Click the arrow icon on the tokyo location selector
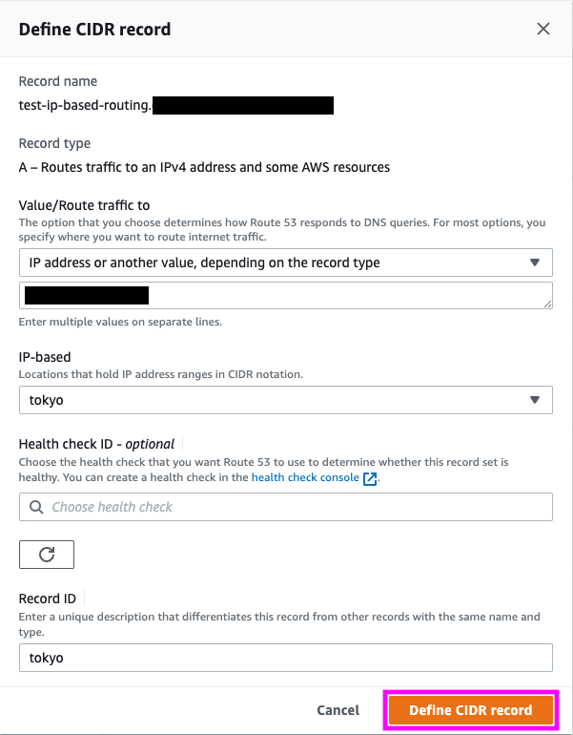Image resolution: width=573 pixels, height=735 pixels. pos(535,400)
